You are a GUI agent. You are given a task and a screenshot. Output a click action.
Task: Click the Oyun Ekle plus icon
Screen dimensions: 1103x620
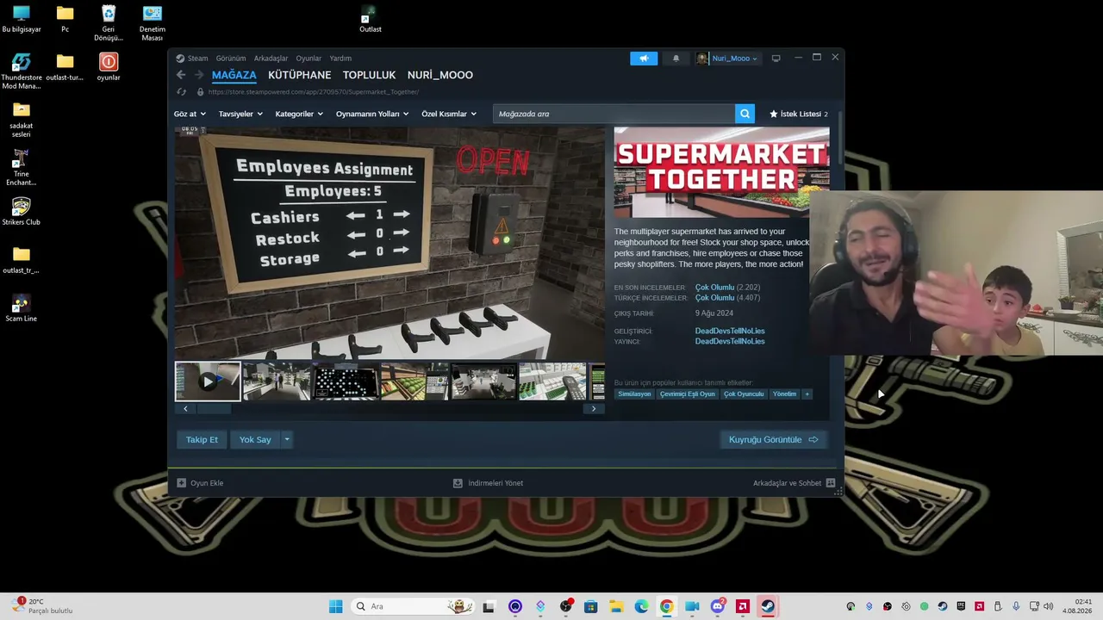tap(181, 483)
